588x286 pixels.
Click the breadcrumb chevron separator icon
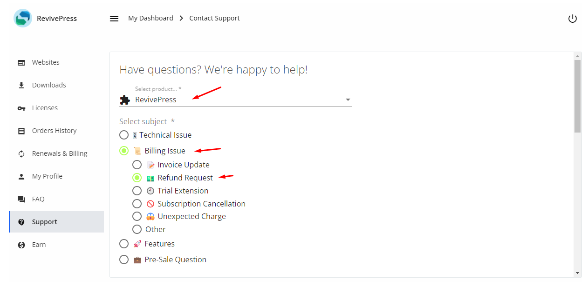coord(181,19)
